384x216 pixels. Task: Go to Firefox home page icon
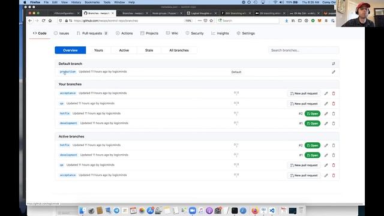pos(50,21)
